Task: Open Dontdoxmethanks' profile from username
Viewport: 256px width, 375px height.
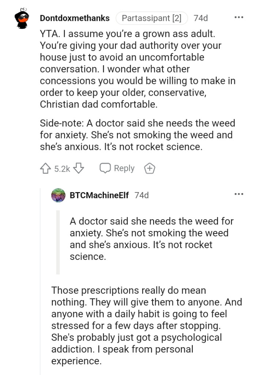Action: pos(75,17)
